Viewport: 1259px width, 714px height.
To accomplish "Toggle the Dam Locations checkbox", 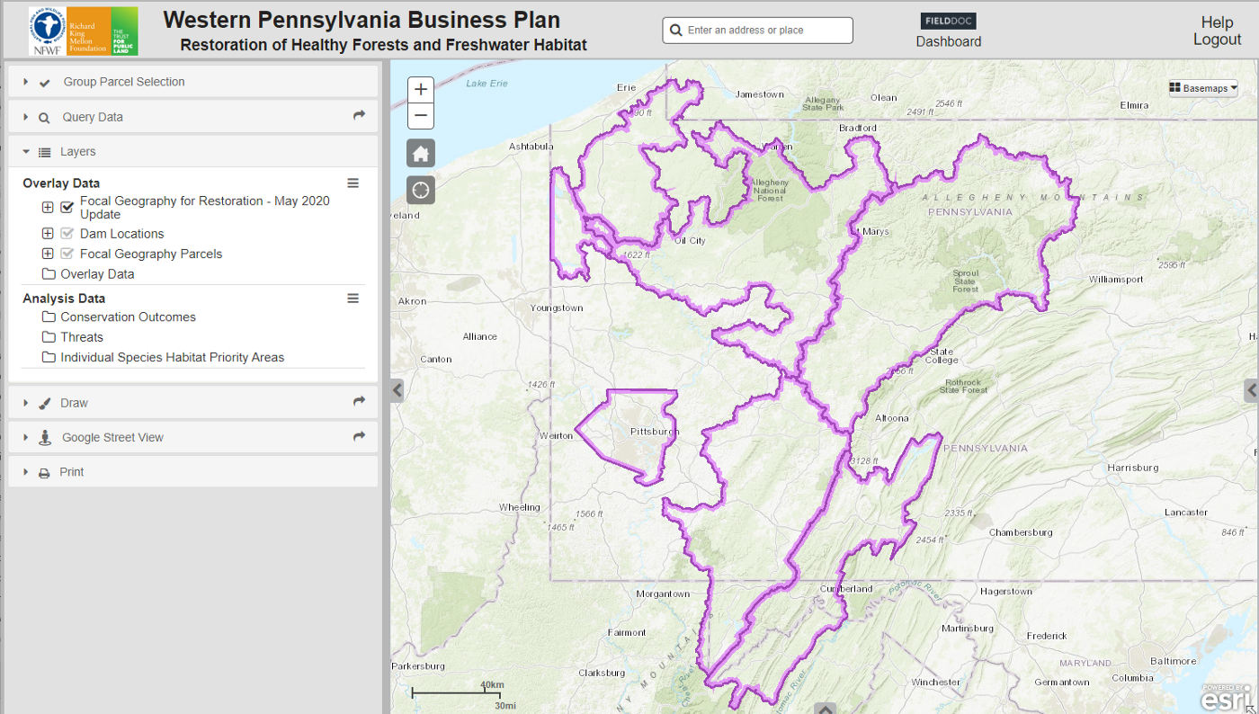I will (x=67, y=234).
